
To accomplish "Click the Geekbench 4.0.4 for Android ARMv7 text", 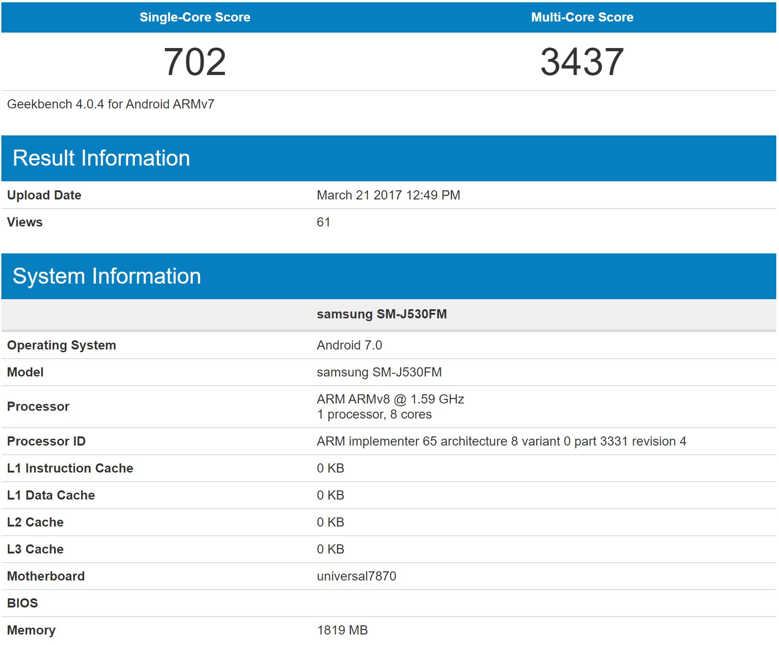I will 111,104.
